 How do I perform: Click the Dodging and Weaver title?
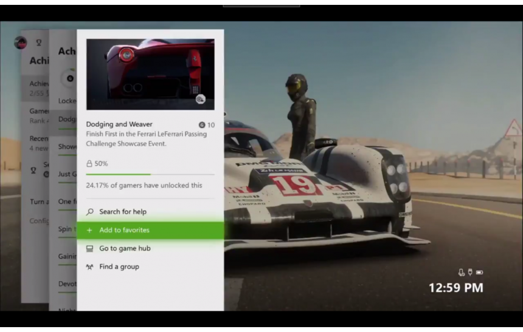[x=119, y=124]
